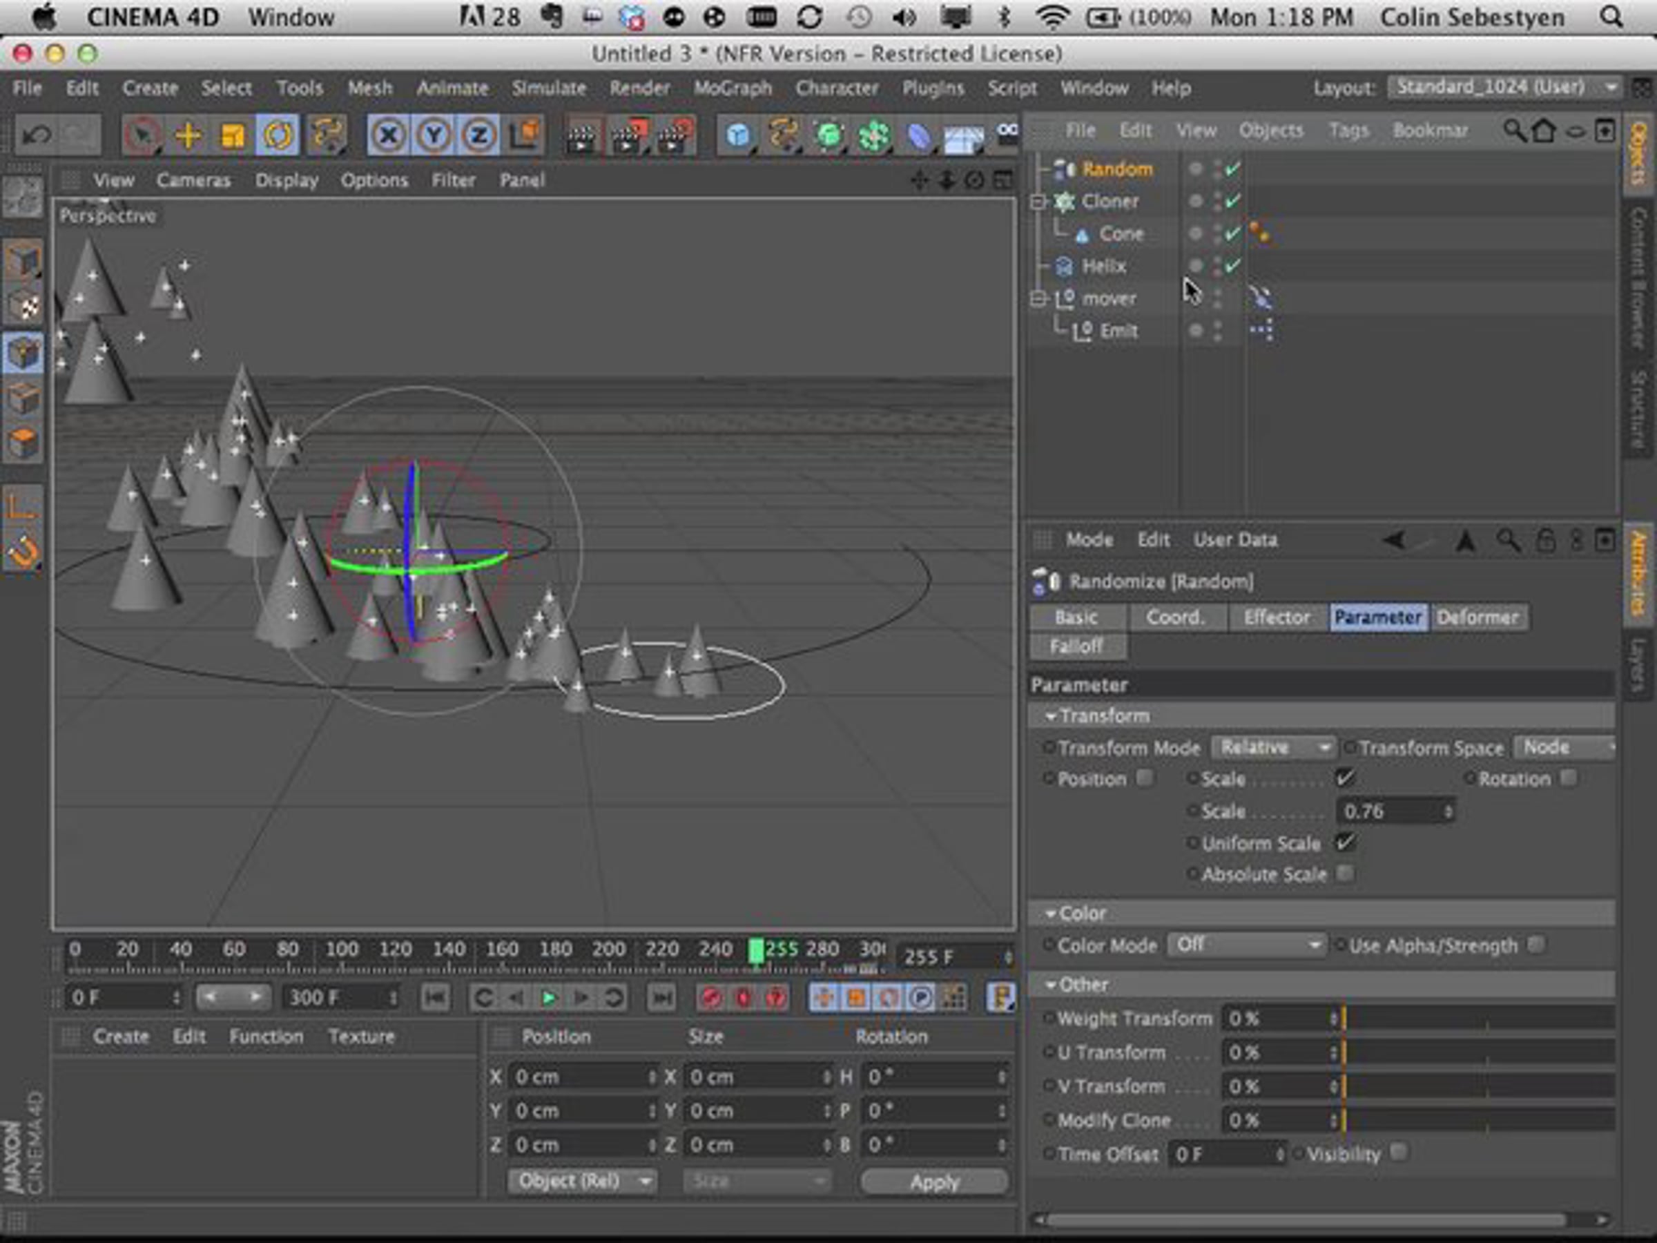Click the Undo arrow icon
Image resolution: width=1657 pixels, height=1243 pixels.
coord(36,135)
